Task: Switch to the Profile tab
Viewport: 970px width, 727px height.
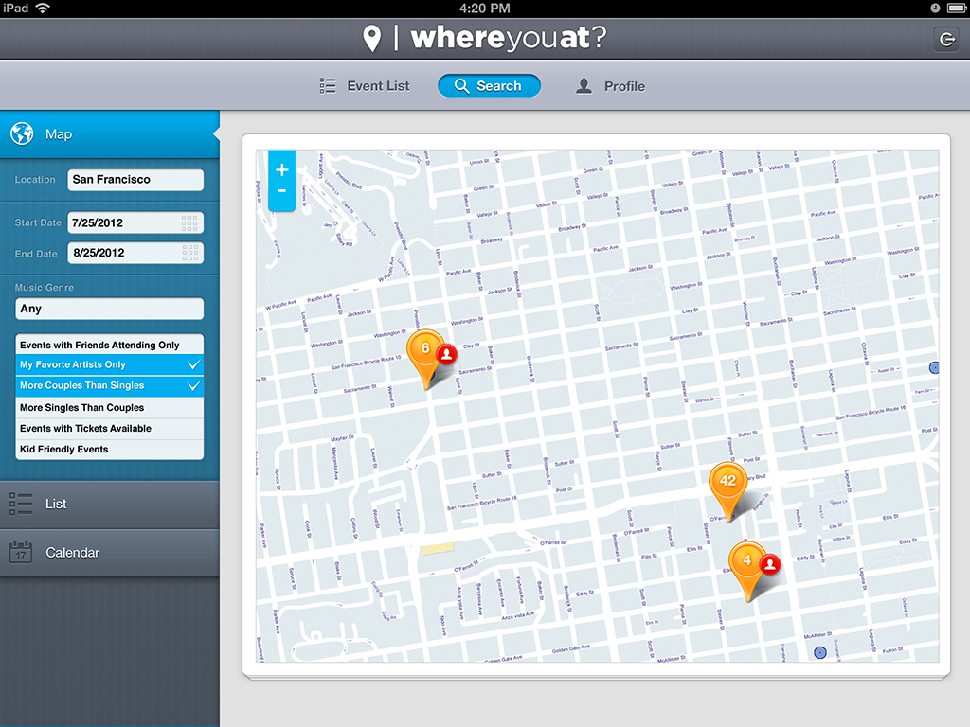Action: (x=611, y=86)
